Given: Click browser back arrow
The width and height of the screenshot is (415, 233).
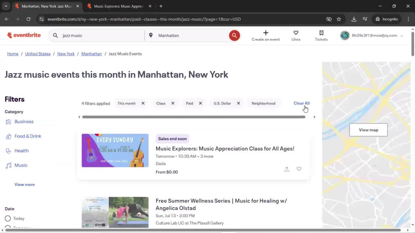Looking at the screenshot, I should click(x=7, y=19).
